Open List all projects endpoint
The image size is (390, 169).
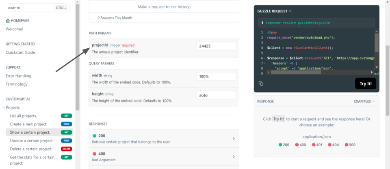point(24,116)
